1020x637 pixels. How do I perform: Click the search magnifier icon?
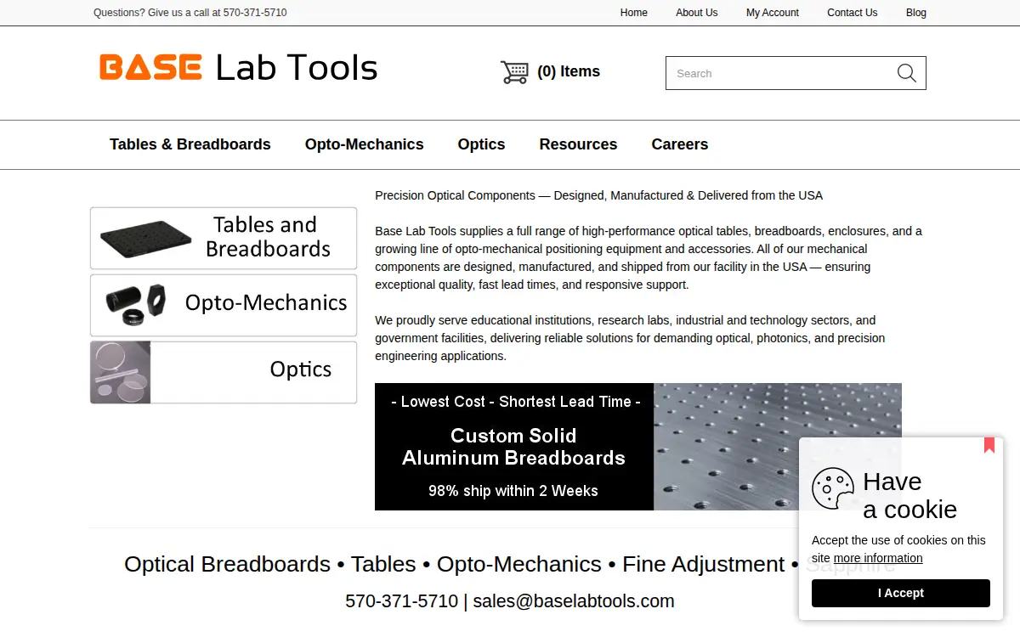[x=907, y=73]
